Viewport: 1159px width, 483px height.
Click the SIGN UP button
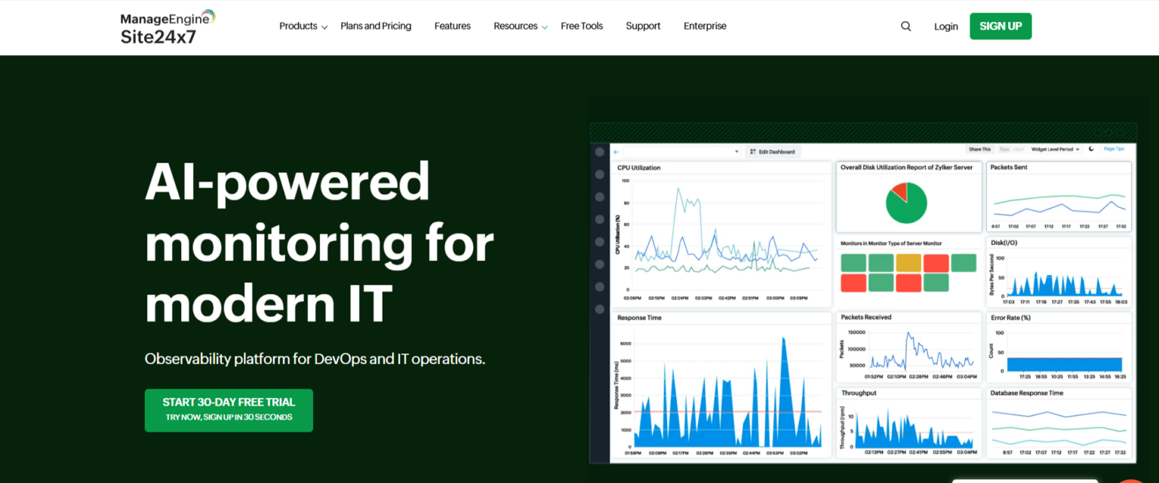[x=1001, y=26]
